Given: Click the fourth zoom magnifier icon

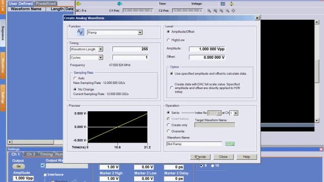Looking at the screenshot, I should 227,11.
